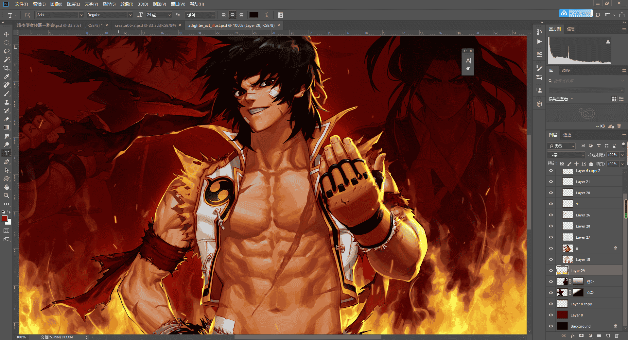The height and width of the screenshot is (340, 628).
Task: Select the Brush tool
Action: click(x=6, y=93)
